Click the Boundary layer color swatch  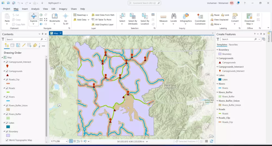(8, 135)
